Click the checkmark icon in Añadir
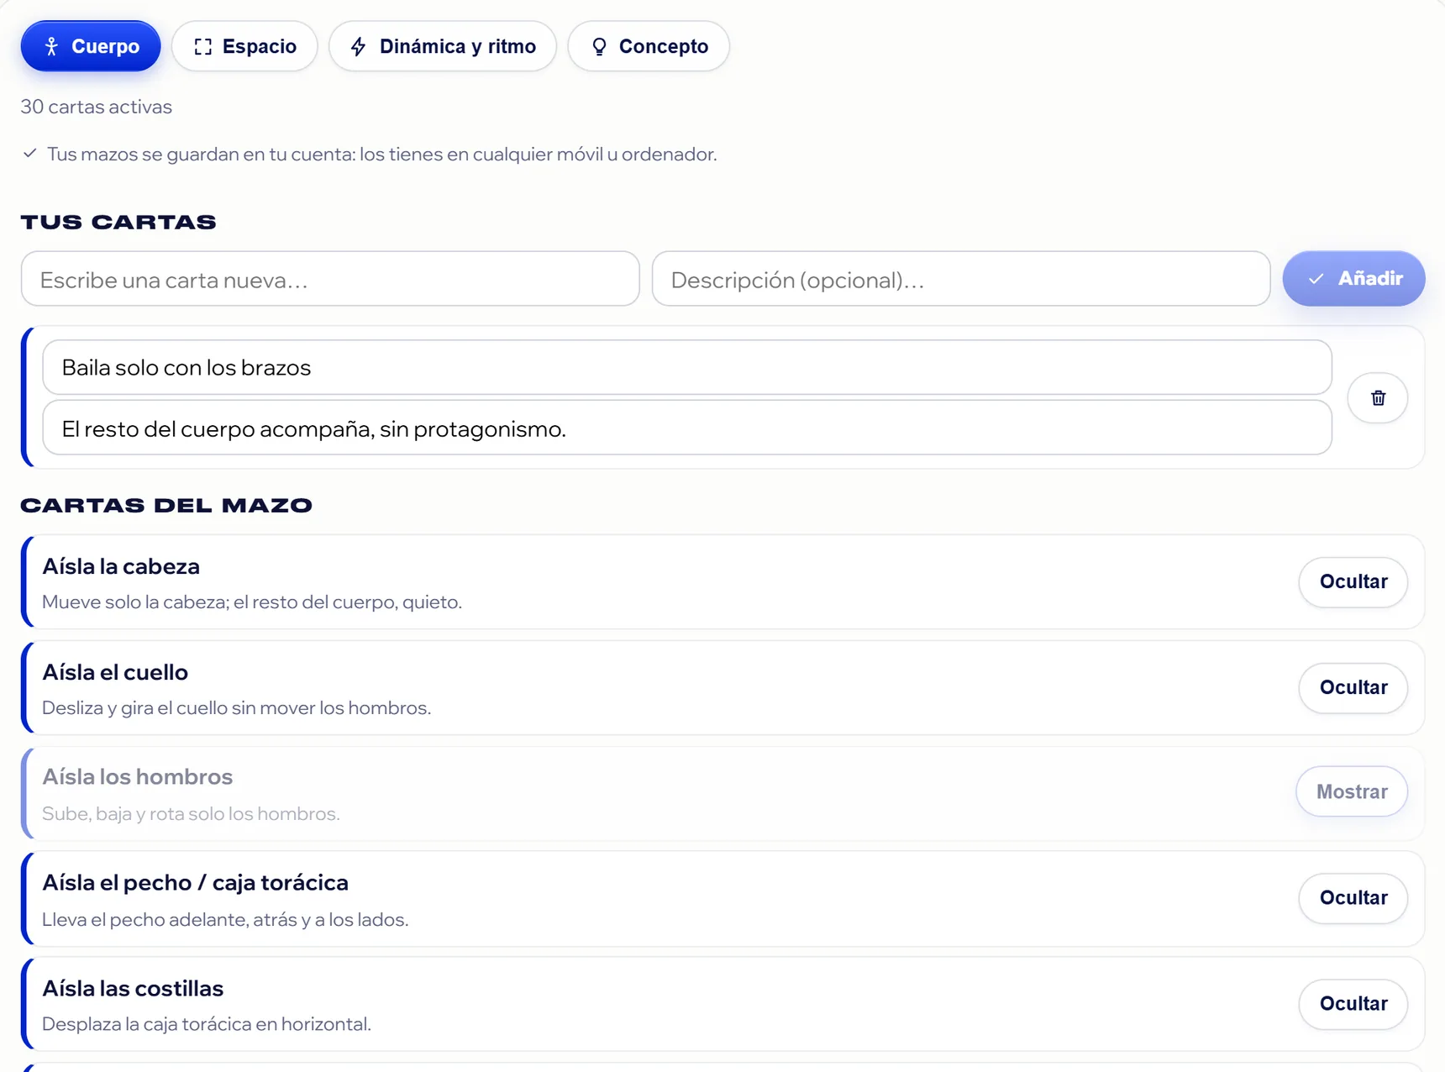1445x1072 pixels. [x=1316, y=279]
